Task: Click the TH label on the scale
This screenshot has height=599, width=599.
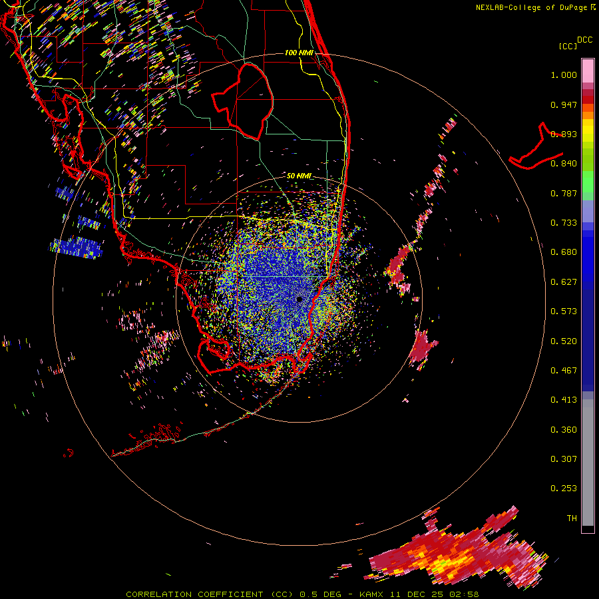Action: [572, 518]
